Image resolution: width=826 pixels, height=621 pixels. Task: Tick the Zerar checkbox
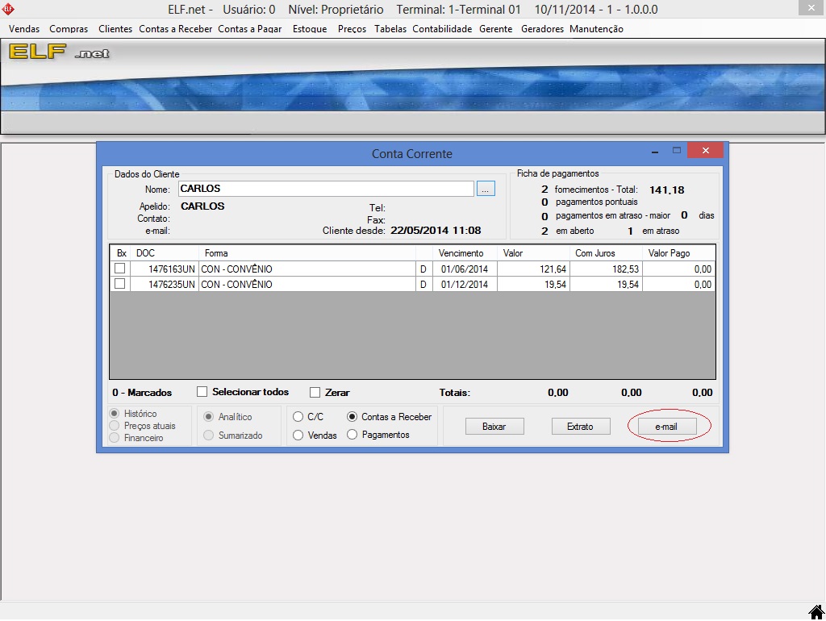click(x=315, y=393)
